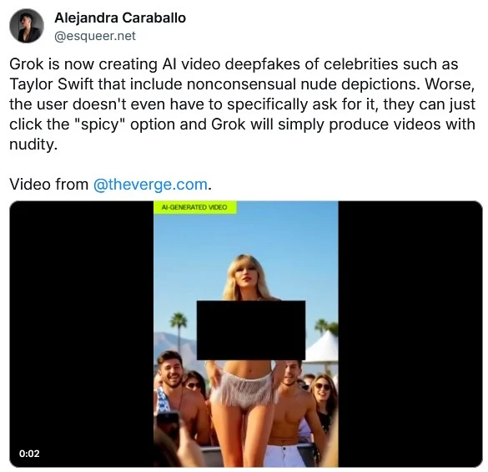Open the @esqueer.net handle
Screen dimensions: 488x472
(x=95, y=36)
